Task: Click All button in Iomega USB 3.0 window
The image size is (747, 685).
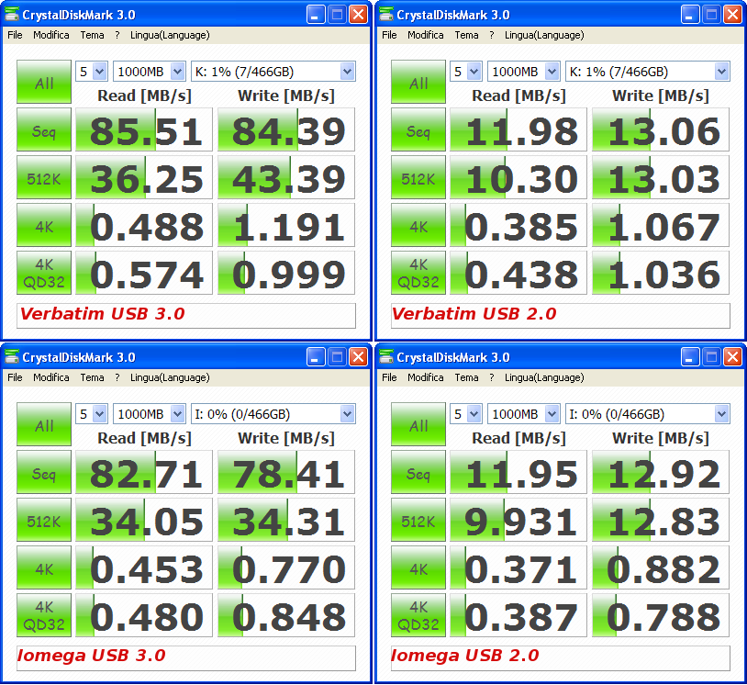Action: (x=44, y=424)
